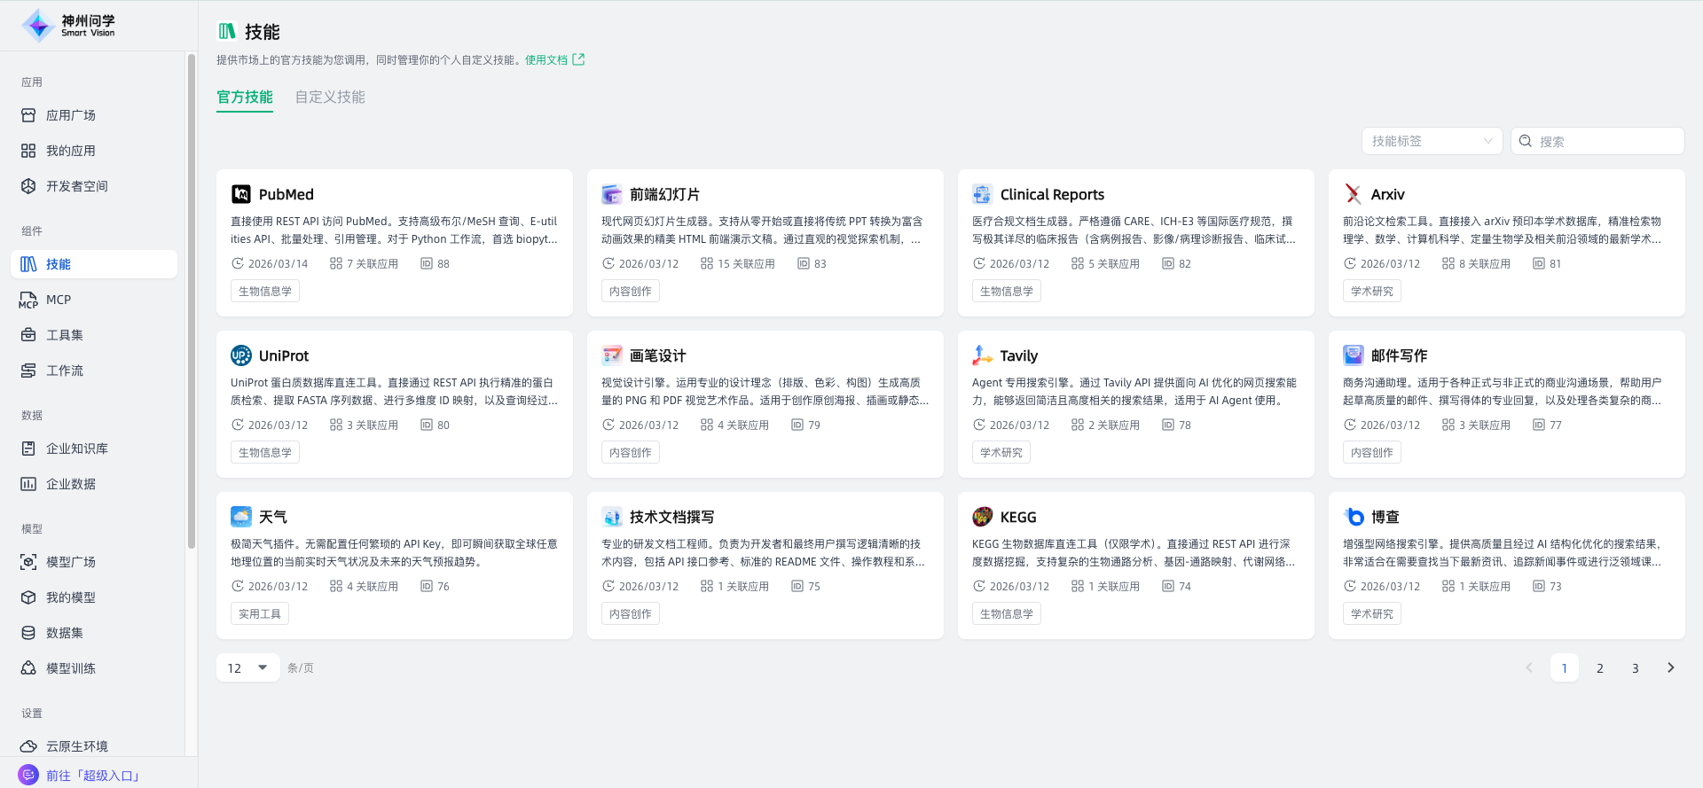
Task: Open the 技能标签 dropdown filter
Action: point(1432,141)
